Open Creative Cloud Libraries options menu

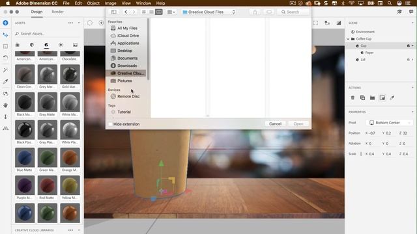coord(70,230)
